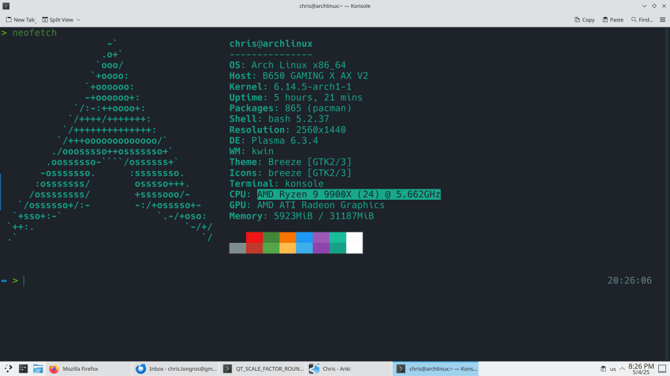Open the KDE application launcher
The height and width of the screenshot is (376, 670).
(8, 369)
